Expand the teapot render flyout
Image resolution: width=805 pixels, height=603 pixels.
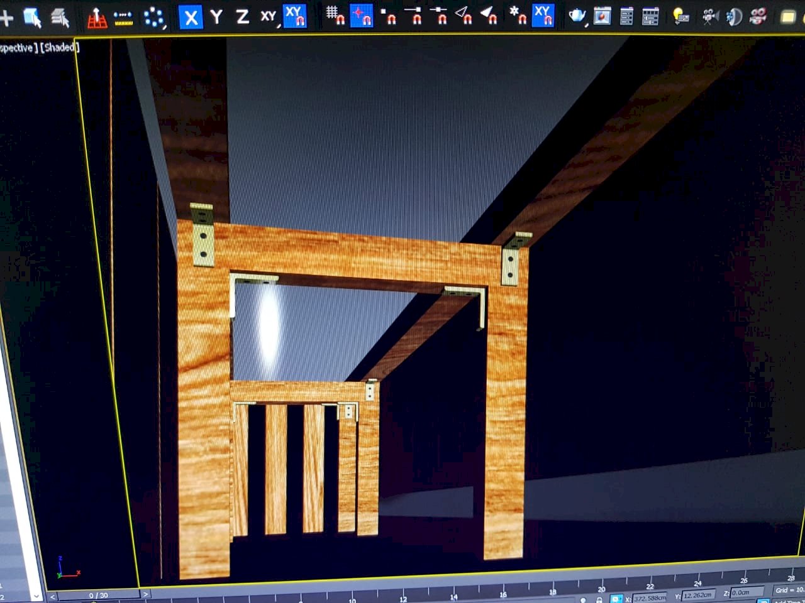coord(577,16)
